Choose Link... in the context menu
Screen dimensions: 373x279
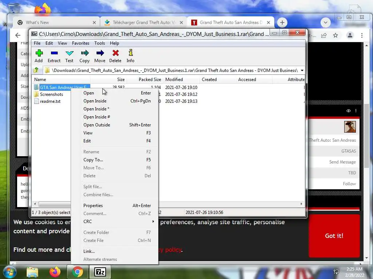pyautogui.click(x=115, y=251)
